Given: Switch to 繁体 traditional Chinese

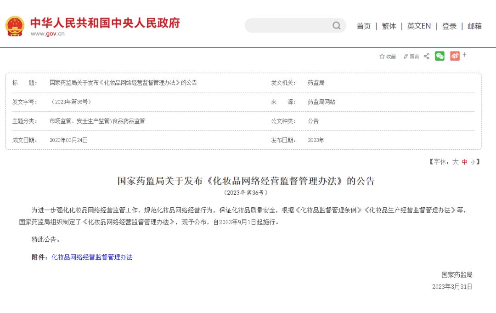Looking at the screenshot, I should [x=389, y=26].
